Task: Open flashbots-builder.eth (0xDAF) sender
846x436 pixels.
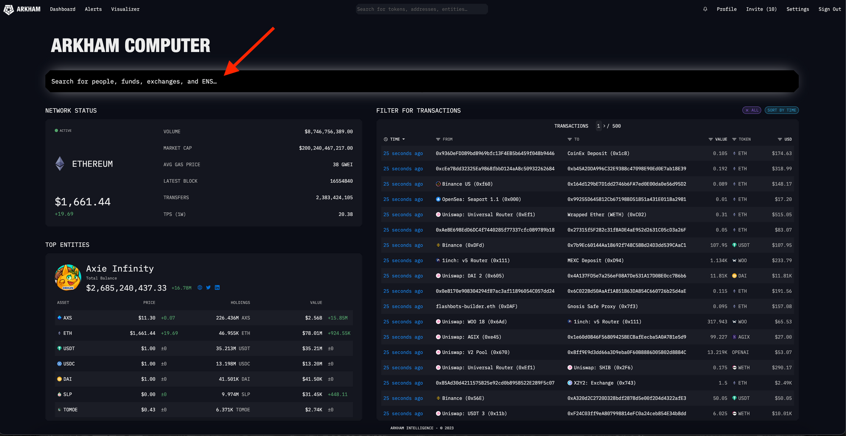Action: pos(477,307)
